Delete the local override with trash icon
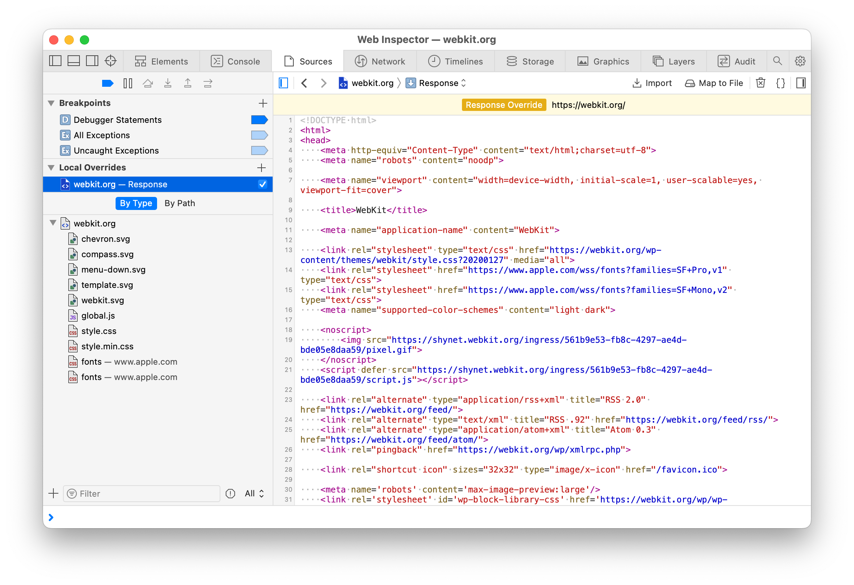 (x=760, y=83)
